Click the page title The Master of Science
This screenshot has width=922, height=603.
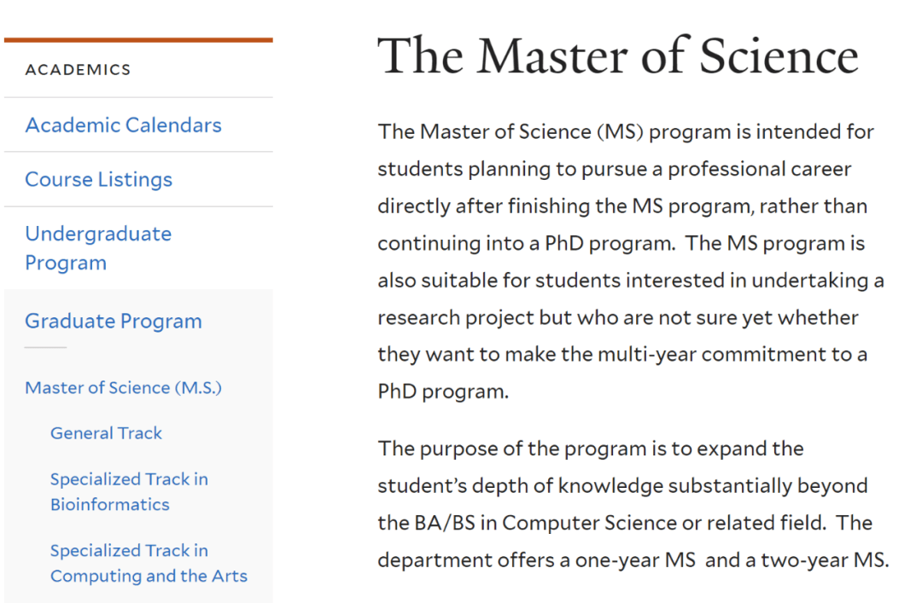[617, 55]
